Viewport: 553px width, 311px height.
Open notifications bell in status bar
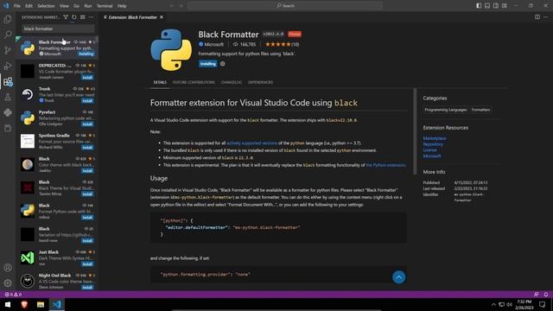point(545,295)
